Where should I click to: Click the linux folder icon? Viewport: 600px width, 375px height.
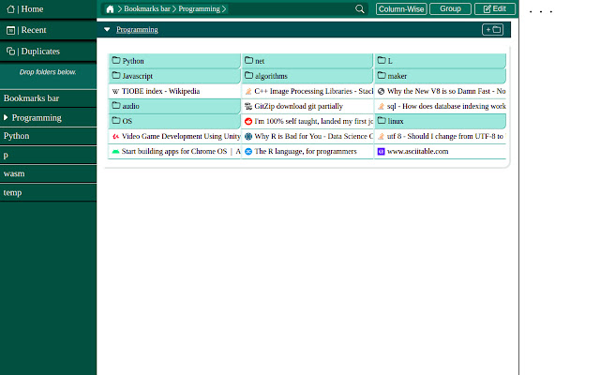tap(382, 121)
